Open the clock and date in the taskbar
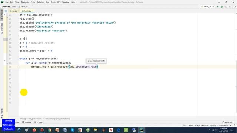Image resolution: width=237 pixels, height=133 pixels. point(224,130)
